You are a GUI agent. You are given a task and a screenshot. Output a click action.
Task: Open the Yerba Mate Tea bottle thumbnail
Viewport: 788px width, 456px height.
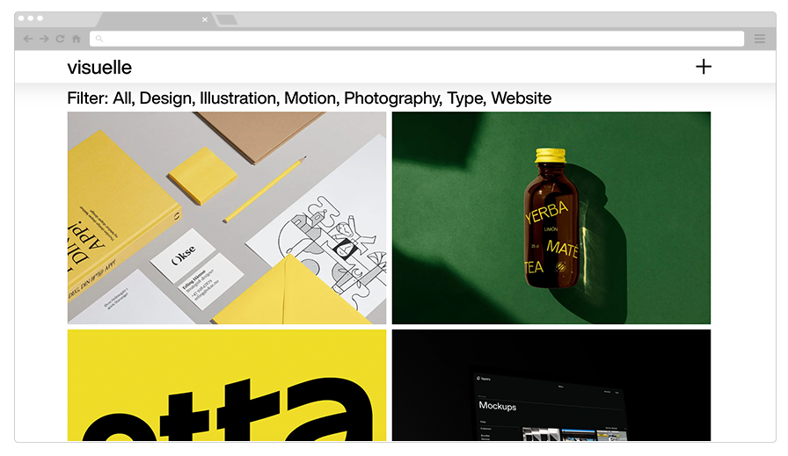pyautogui.click(x=551, y=218)
